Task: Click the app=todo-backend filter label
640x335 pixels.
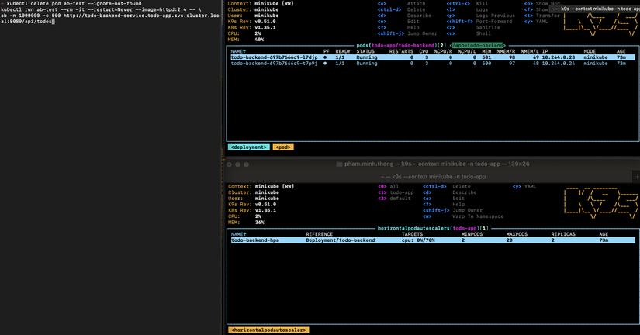Action: pos(478,45)
